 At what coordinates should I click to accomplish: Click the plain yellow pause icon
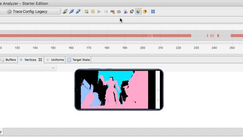(x=93, y=11)
